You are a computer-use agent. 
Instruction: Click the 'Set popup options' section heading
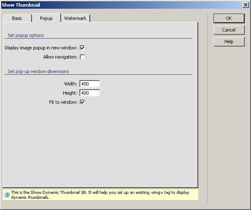26,35
